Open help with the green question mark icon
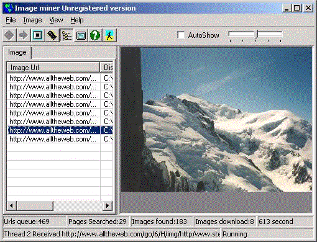Image resolution: width=317 pixels, height=242 pixels. 95,35
